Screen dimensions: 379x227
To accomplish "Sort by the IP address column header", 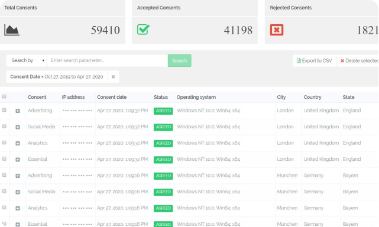I will (x=73, y=97).
